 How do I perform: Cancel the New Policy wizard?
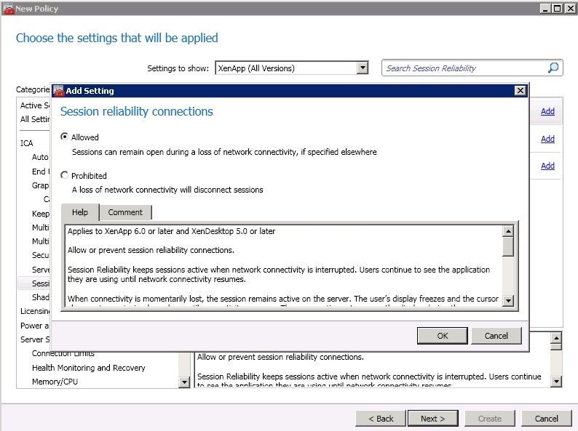(546, 419)
